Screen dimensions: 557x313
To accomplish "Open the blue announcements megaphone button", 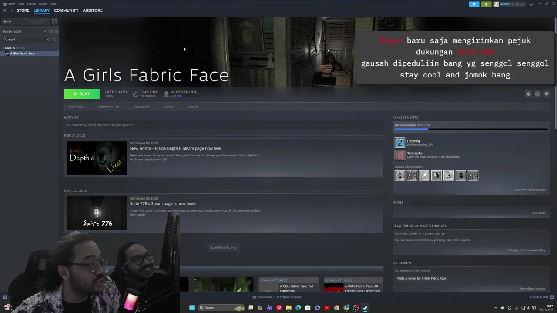I will (x=474, y=4).
